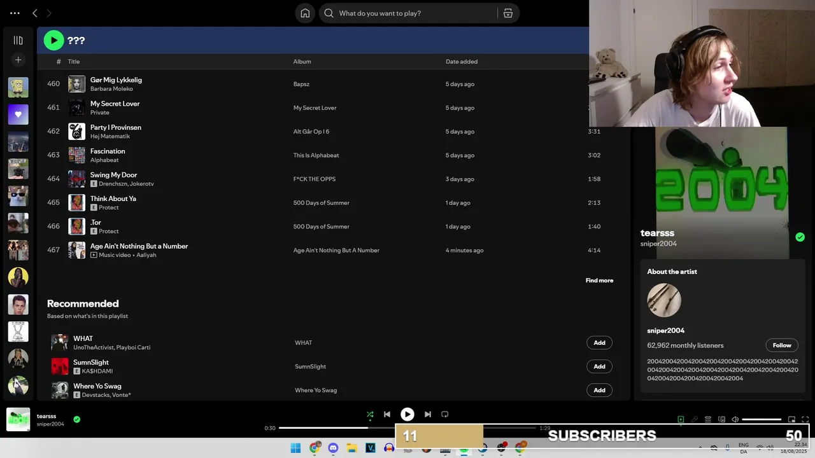The image size is (815, 458).
Task: Follow the artist sniper2004
Action: (782, 345)
